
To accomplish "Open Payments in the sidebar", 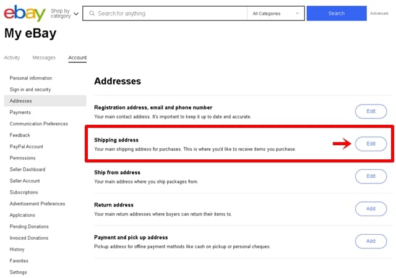I will click(20, 112).
